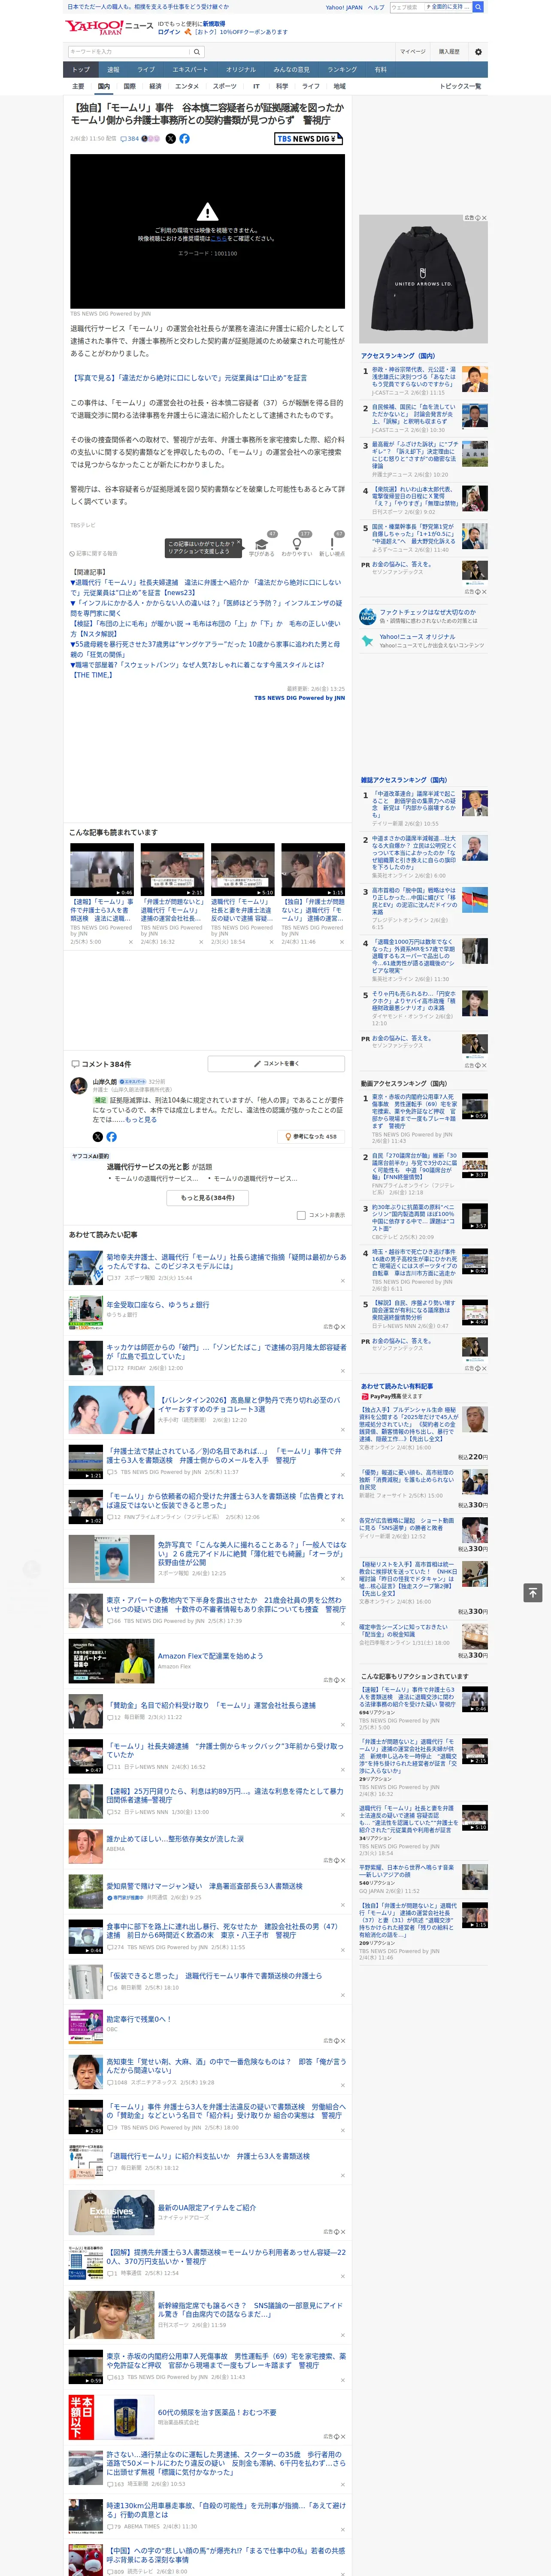Click the 学びがある reaction icon

pyautogui.click(x=262, y=545)
